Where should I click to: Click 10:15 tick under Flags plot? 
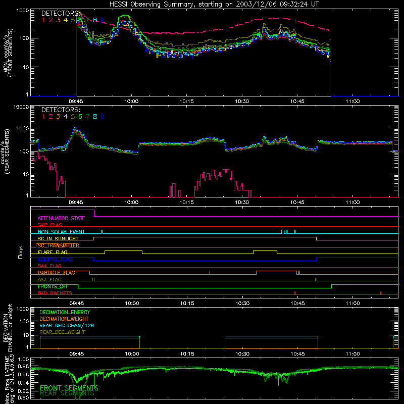pos(187,304)
